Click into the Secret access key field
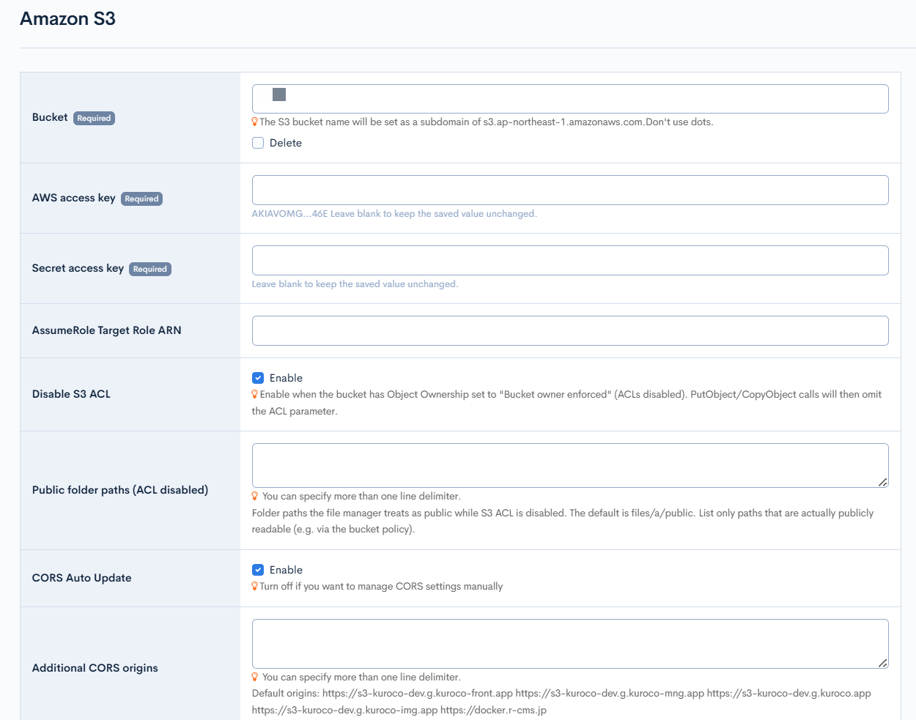 coord(570,260)
